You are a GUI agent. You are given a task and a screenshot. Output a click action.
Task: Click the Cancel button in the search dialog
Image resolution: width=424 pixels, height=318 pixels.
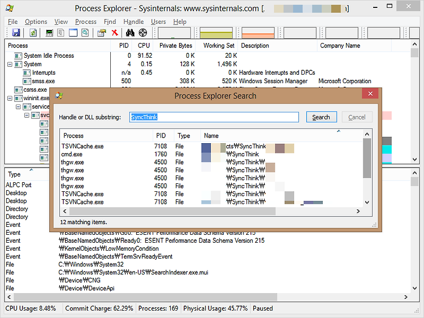[x=357, y=117]
